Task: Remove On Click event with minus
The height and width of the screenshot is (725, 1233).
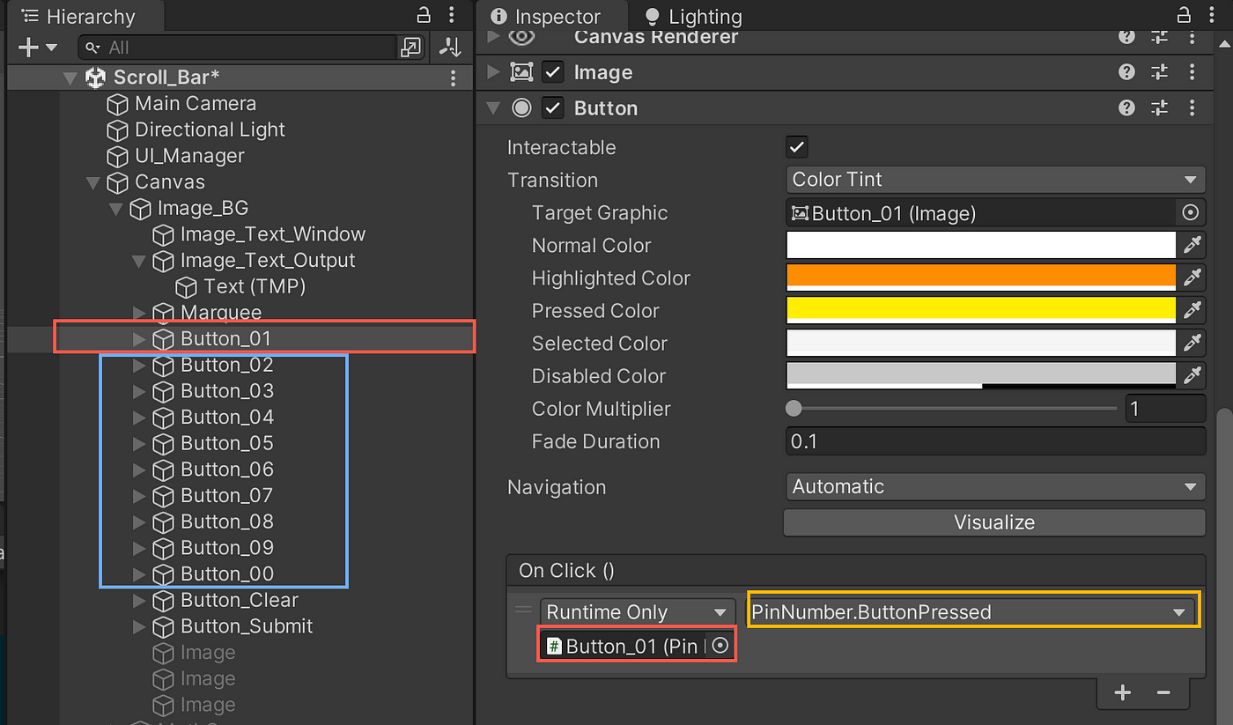Action: point(1163,692)
